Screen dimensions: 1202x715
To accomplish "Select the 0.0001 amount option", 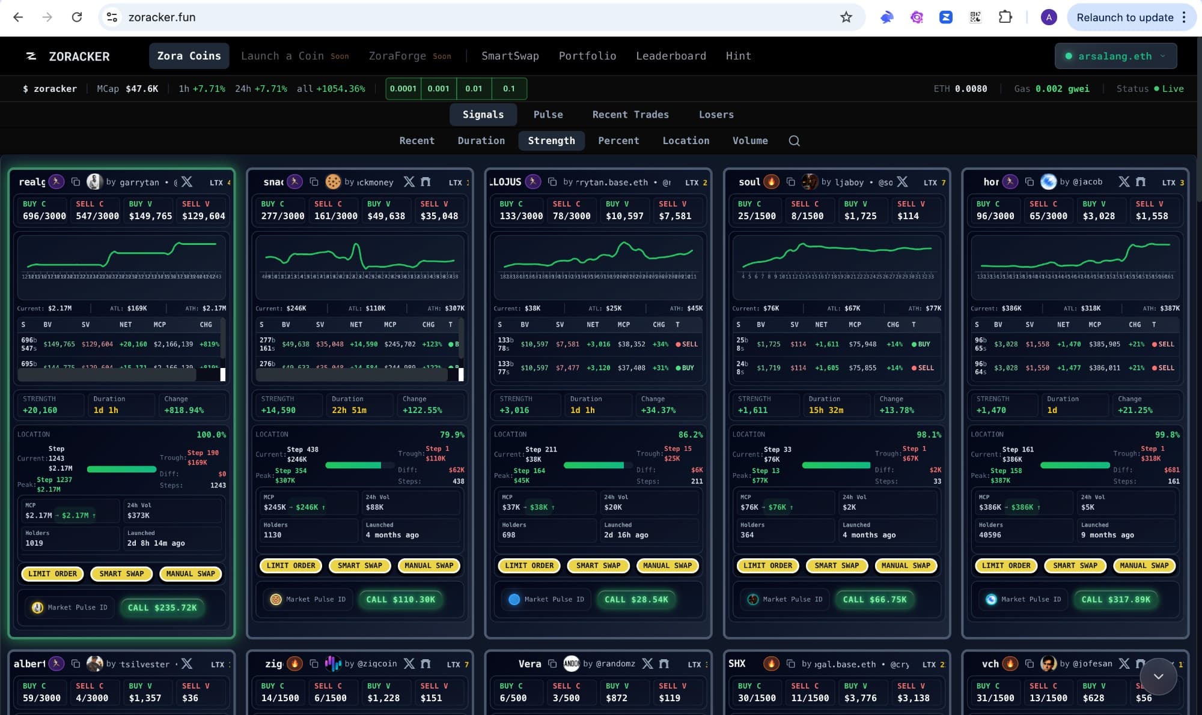I will tap(403, 89).
